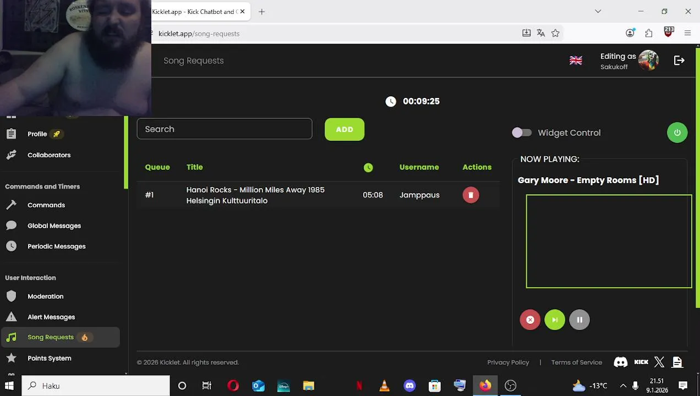
Task: Open the documentation file icon in the footer
Action: 677,362
